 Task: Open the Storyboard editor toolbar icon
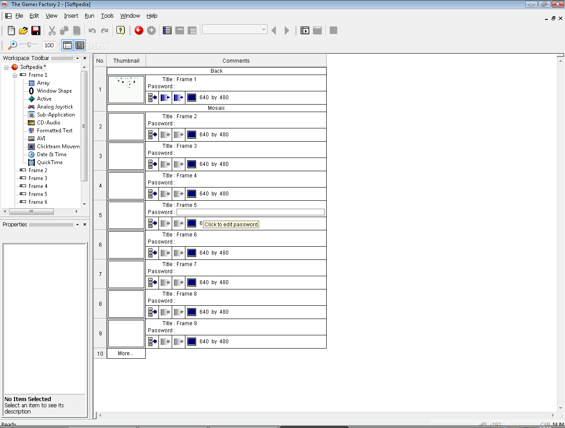(167, 30)
